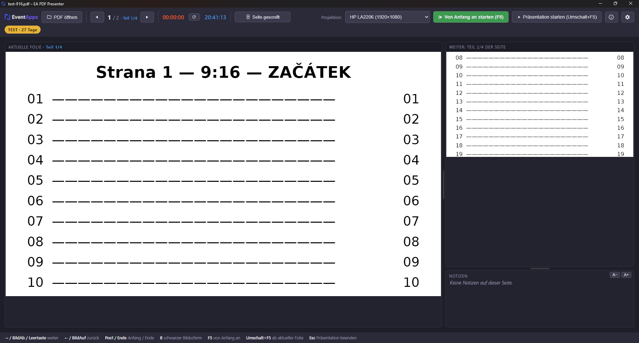Click the TEST · 27 Tage badge
639x343 pixels.
(x=23, y=30)
